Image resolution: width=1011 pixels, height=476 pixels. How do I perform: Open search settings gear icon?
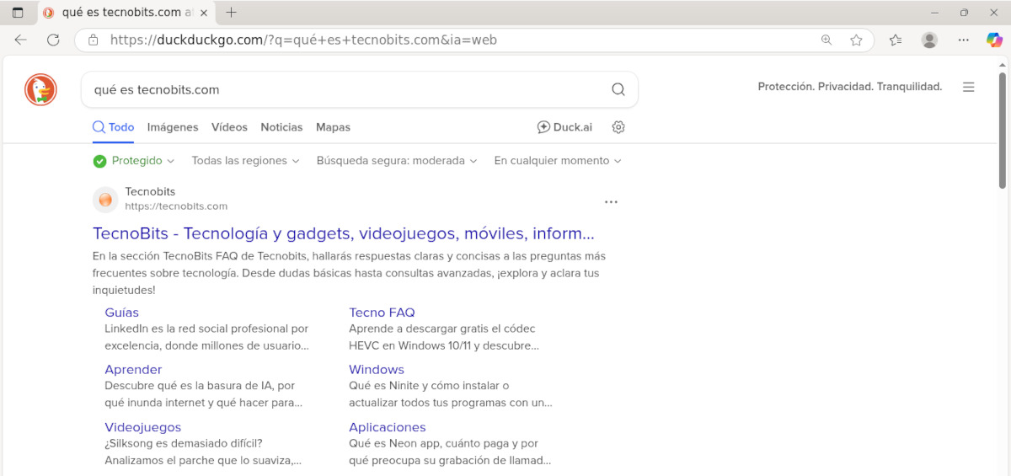(618, 127)
